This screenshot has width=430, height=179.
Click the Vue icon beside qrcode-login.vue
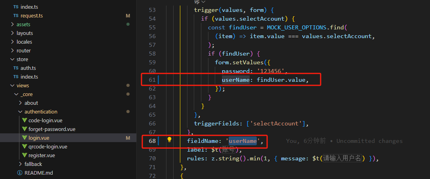click(x=24, y=146)
